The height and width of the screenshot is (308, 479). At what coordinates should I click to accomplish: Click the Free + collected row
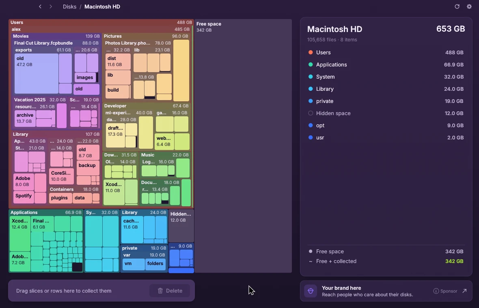386,261
